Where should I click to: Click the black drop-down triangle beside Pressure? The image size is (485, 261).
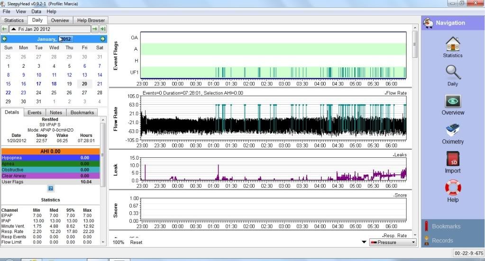coord(364,242)
